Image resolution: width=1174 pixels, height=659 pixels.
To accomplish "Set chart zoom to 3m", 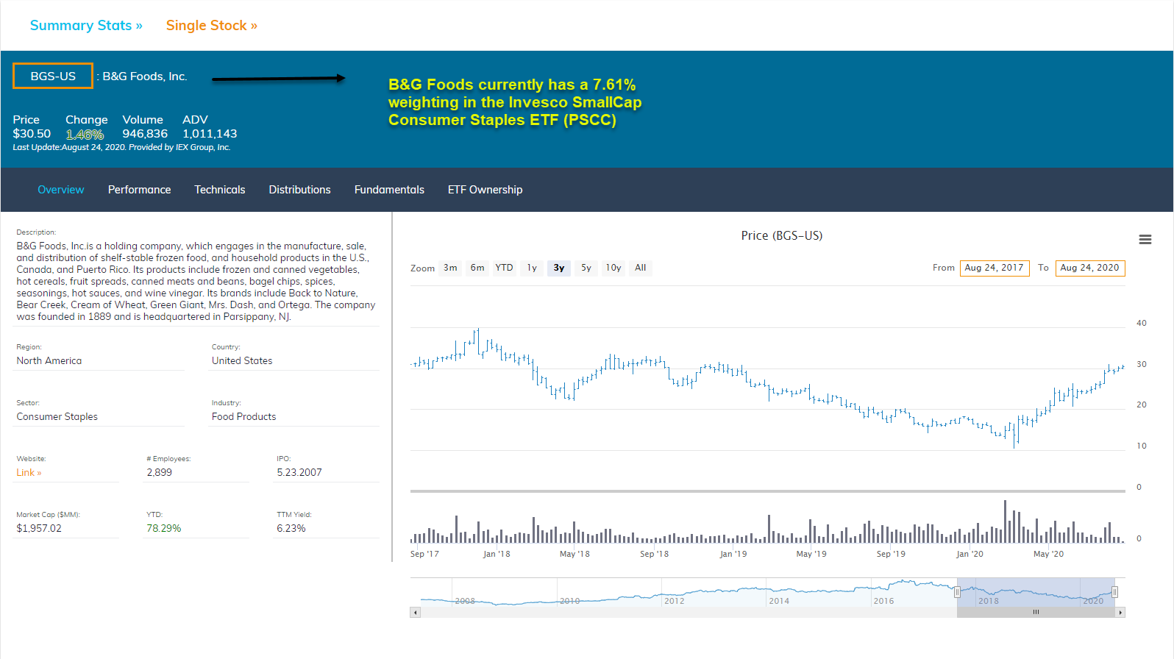I will 450,268.
